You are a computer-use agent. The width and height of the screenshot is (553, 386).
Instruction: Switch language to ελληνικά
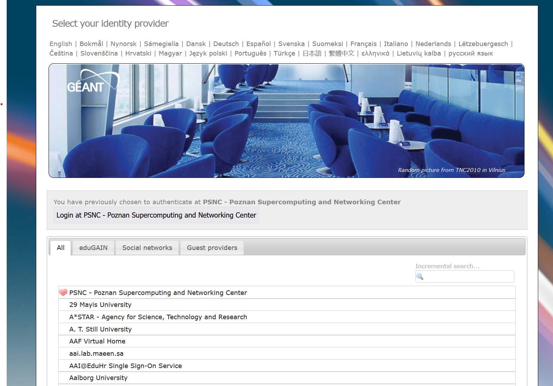[376, 53]
